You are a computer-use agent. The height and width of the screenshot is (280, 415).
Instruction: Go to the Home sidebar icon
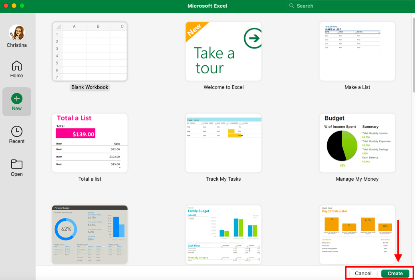coord(17,66)
